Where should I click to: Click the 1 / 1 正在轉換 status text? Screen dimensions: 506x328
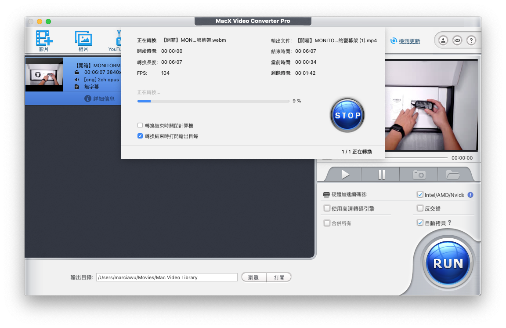[357, 152]
